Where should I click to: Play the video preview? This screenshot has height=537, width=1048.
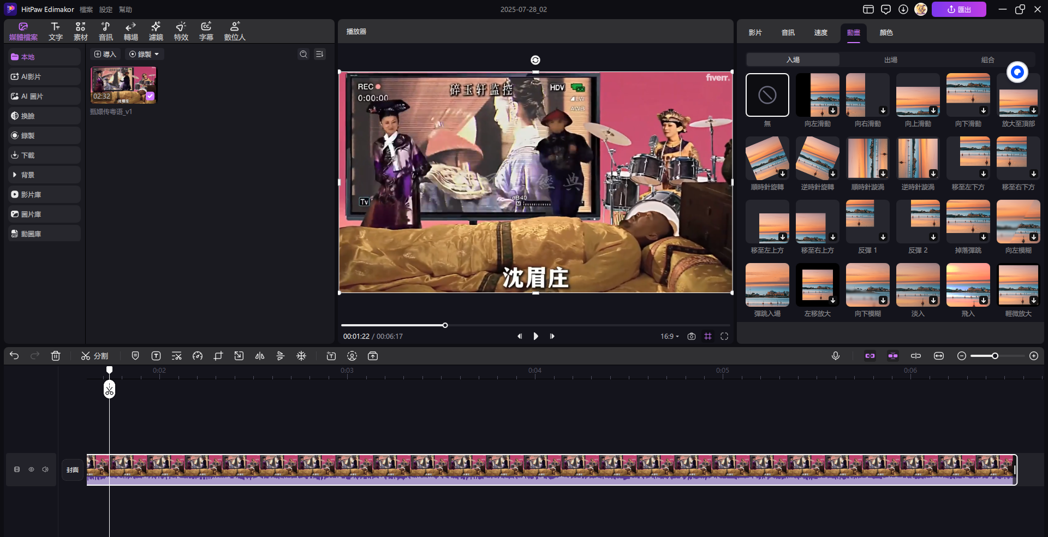tap(535, 336)
